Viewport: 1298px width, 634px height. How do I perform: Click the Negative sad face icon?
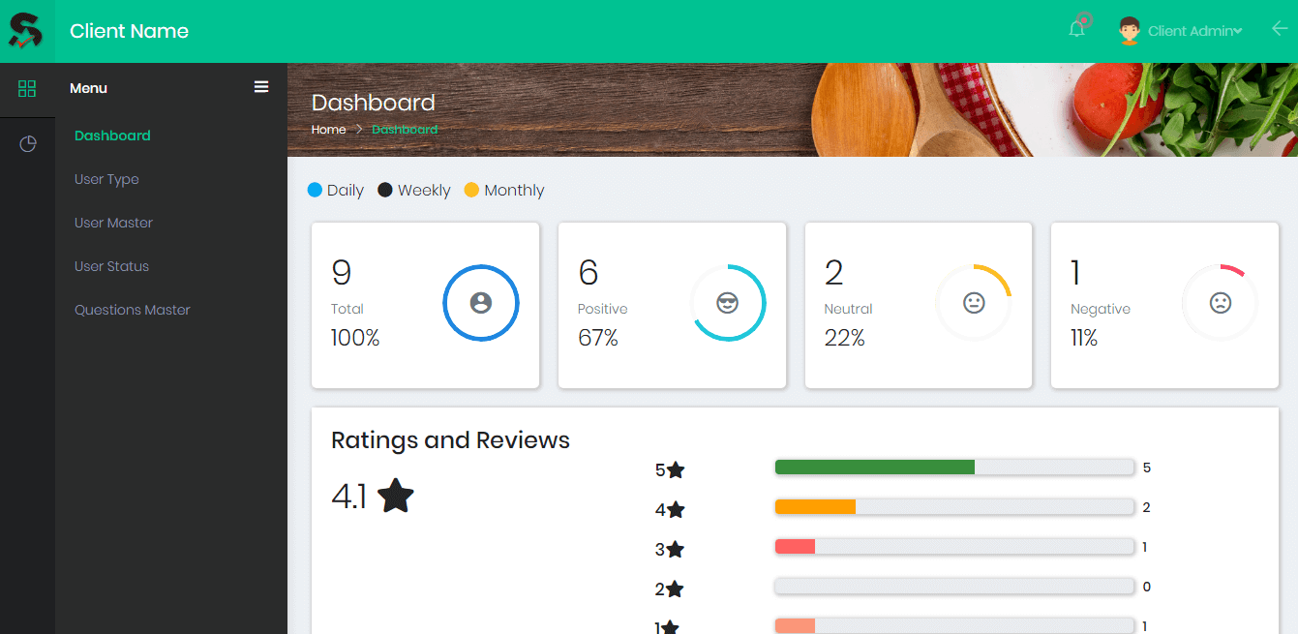(1220, 303)
